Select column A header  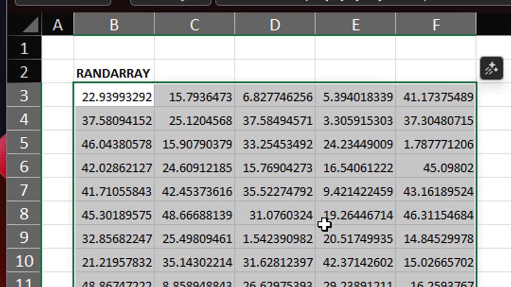57,24
